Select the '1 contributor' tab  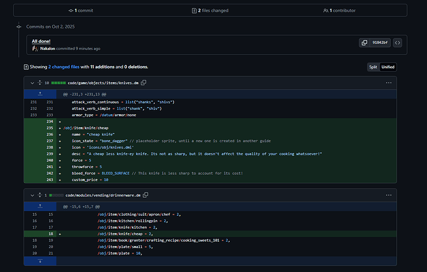tap(339, 11)
